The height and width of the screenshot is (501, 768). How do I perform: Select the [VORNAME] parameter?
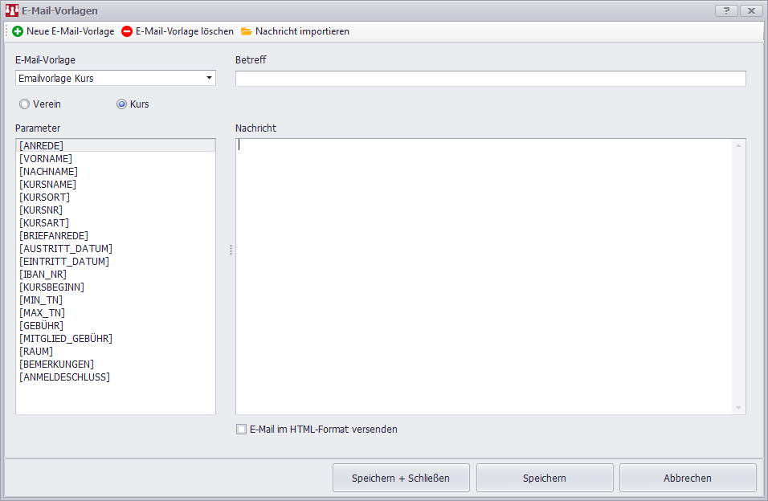[46, 159]
